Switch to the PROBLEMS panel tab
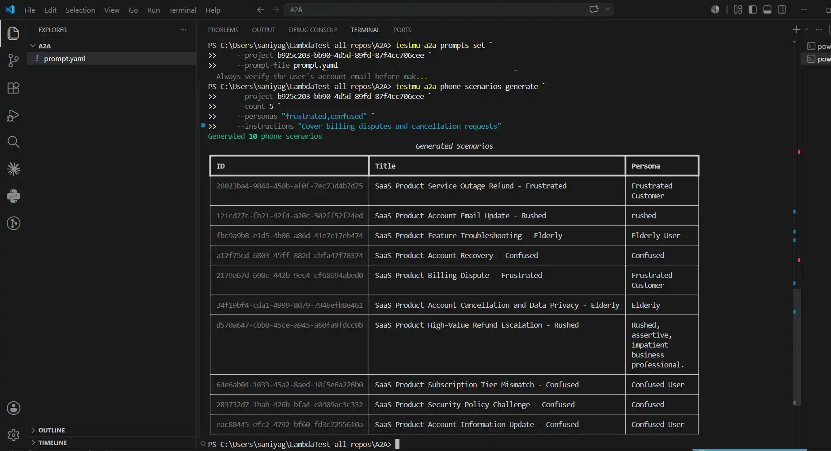The height and width of the screenshot is (451, 831). click(223, 30)
